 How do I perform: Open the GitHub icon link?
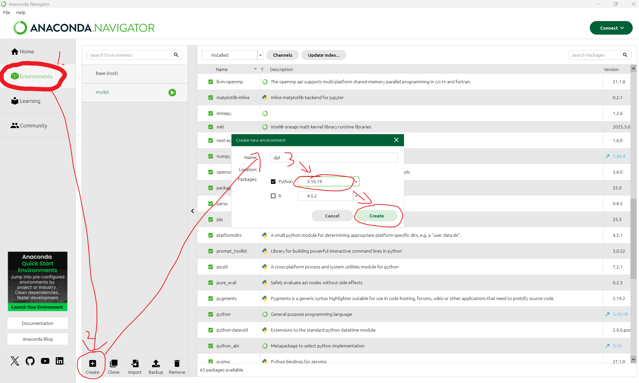[30, 361]
